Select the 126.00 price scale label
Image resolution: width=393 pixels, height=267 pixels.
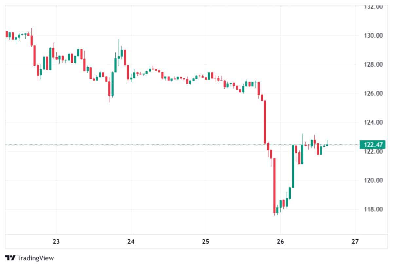pyautogui.click(x=374, y=94)
